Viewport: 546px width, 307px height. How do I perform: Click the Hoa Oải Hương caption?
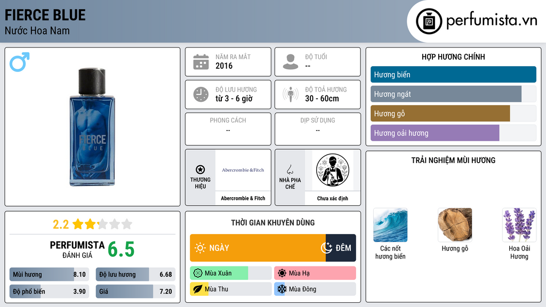519,252
